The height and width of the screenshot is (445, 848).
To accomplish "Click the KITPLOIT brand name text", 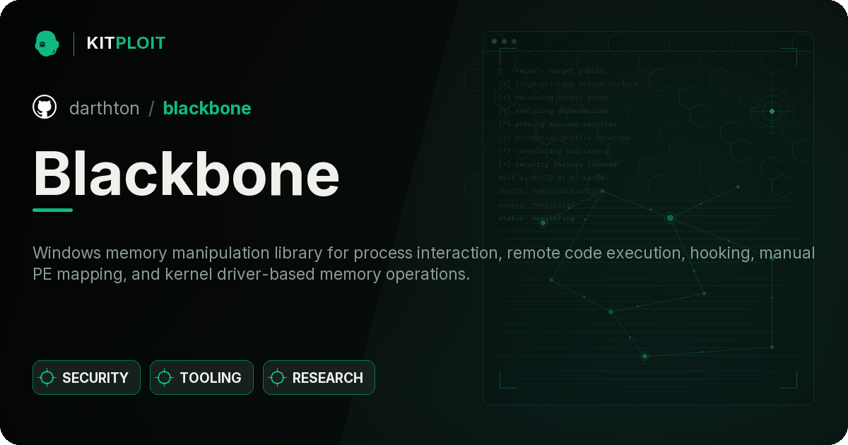I will 126,43.
